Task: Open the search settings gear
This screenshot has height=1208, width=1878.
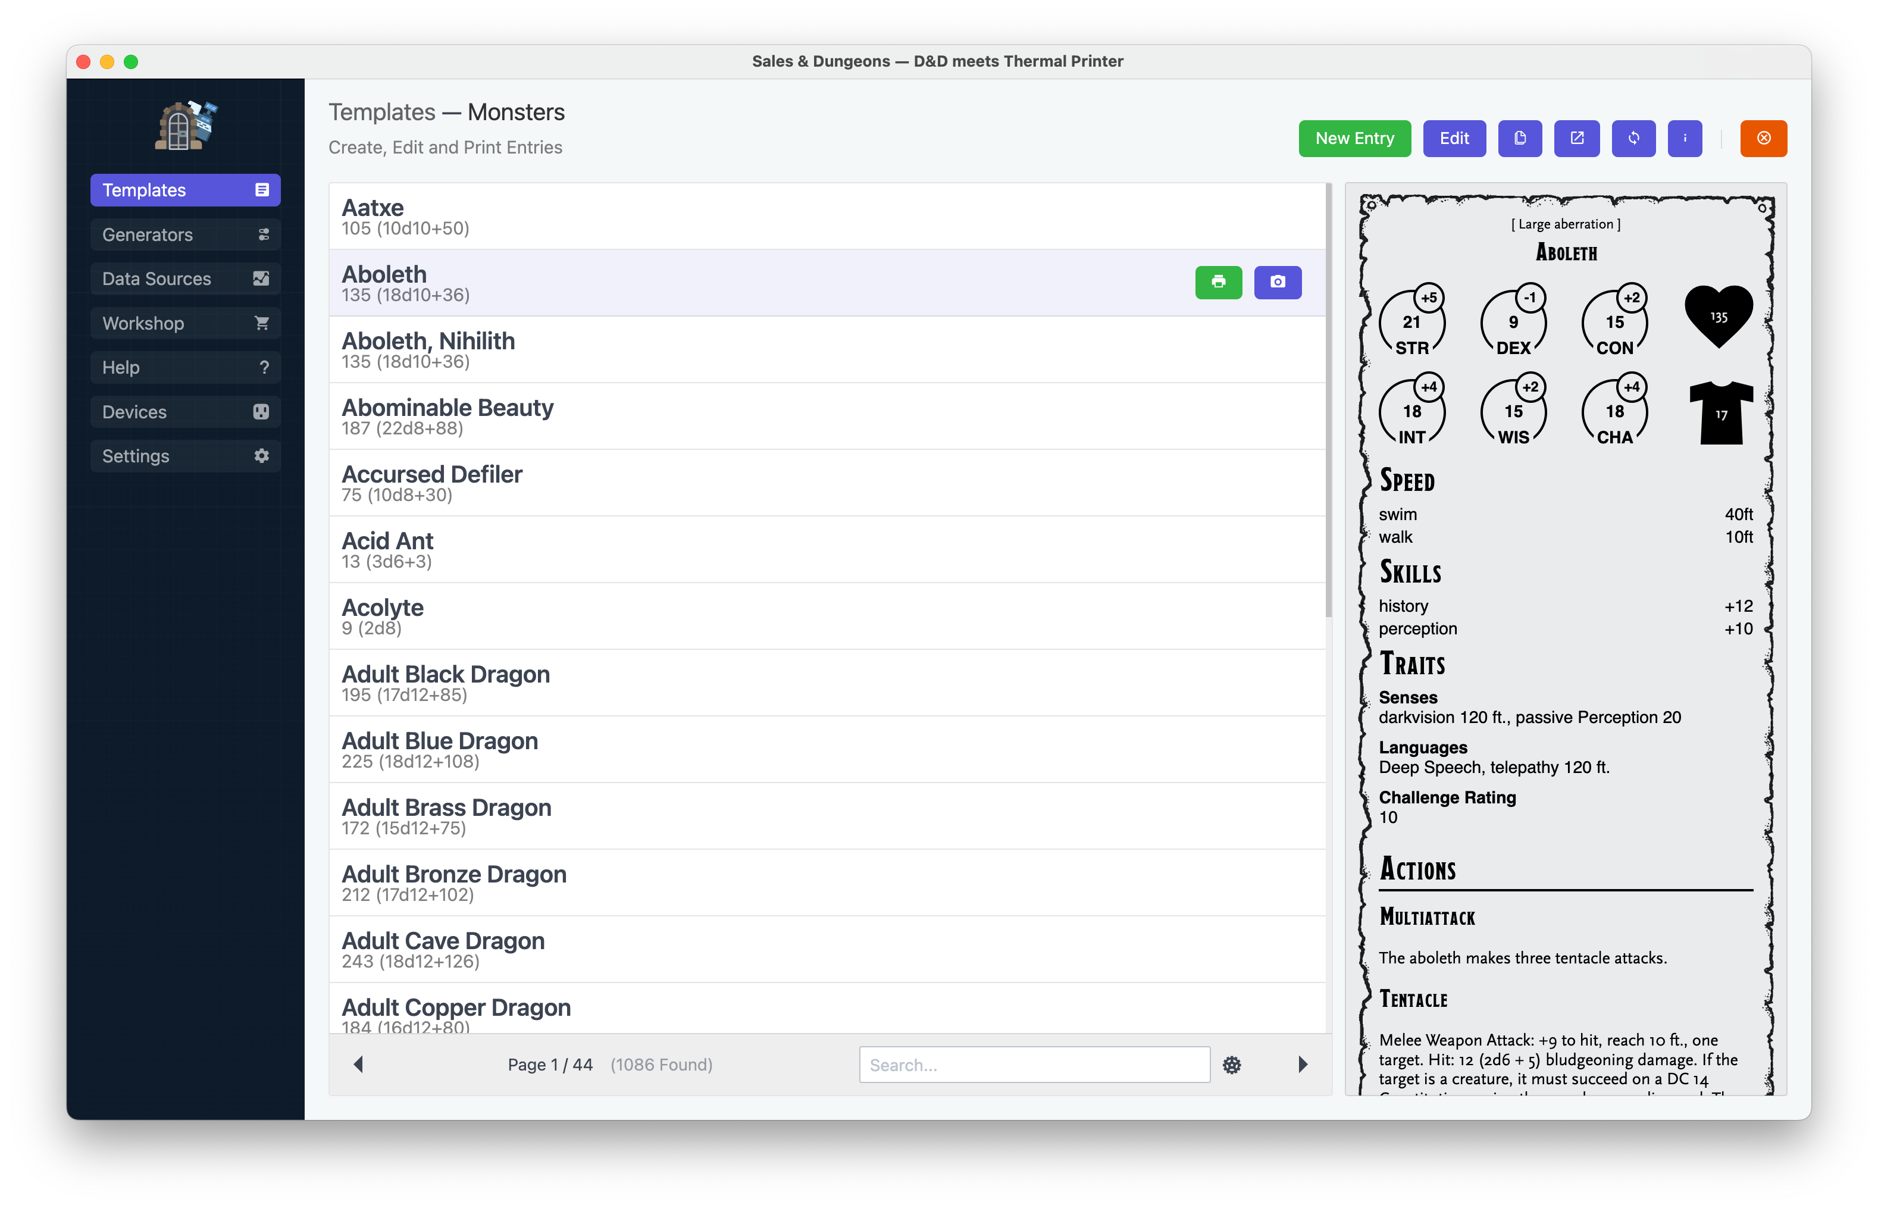Action: point(1232,1065)
